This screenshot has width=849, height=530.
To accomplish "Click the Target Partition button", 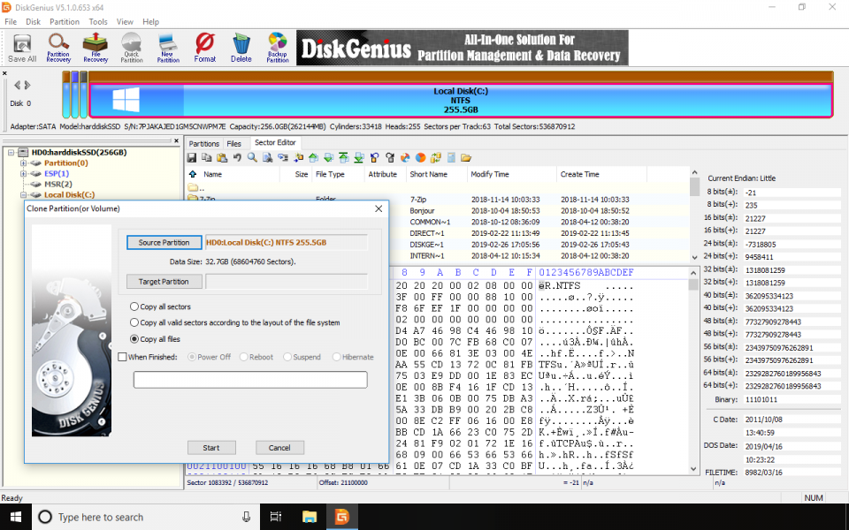I will click(164, 281).
